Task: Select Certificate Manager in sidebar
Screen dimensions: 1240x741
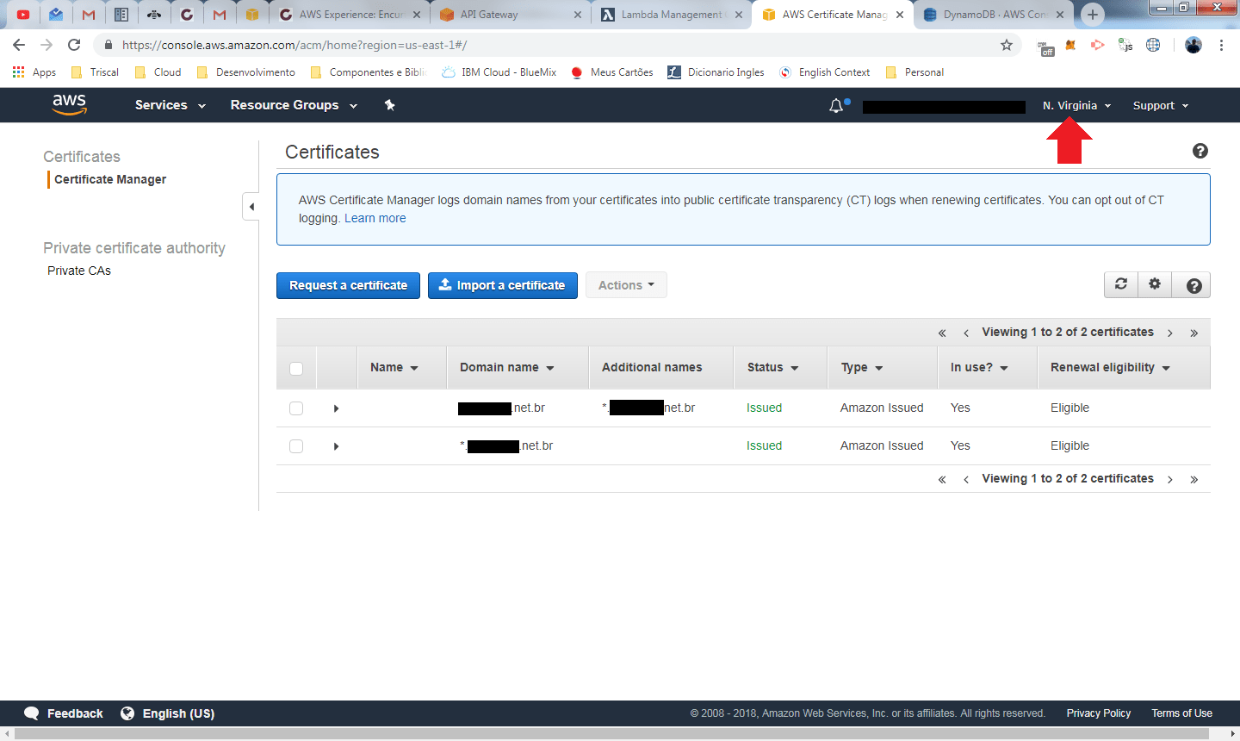Action: pyautogui.click(x=110, y=179)
